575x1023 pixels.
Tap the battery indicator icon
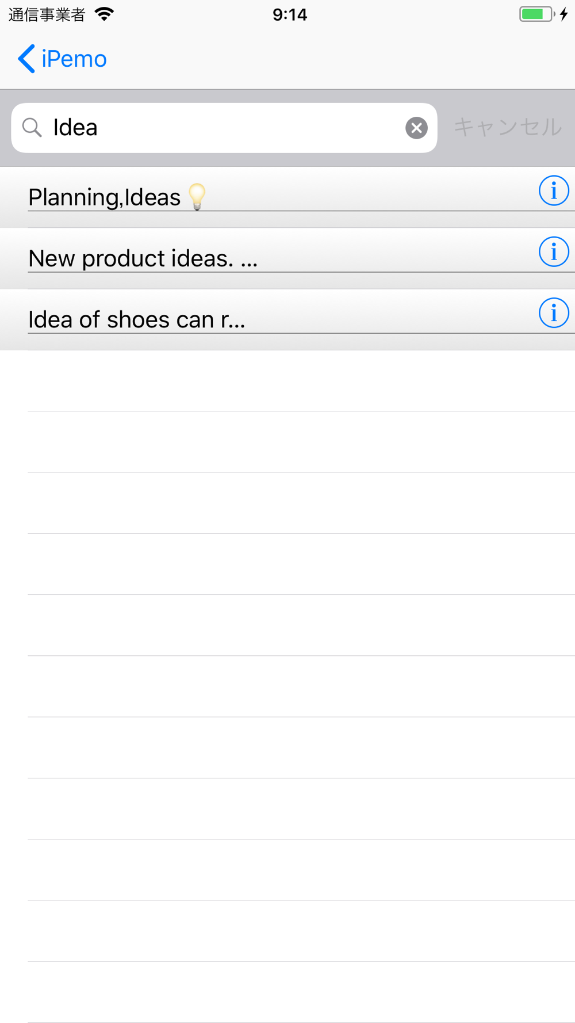tap(537, 14)
